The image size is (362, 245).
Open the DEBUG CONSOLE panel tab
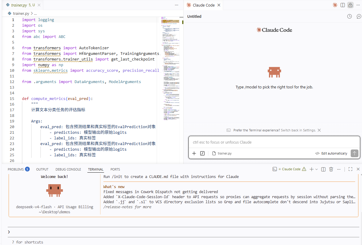click(68, 169)
